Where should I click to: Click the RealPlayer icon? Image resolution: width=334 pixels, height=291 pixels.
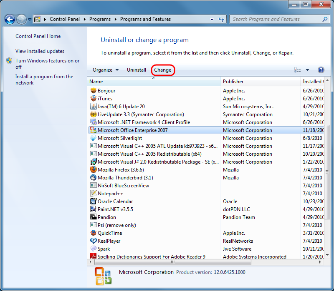click(93, 241)
